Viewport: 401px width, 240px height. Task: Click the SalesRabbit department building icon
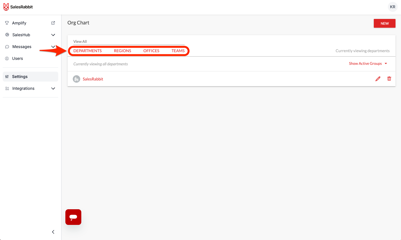76,79
